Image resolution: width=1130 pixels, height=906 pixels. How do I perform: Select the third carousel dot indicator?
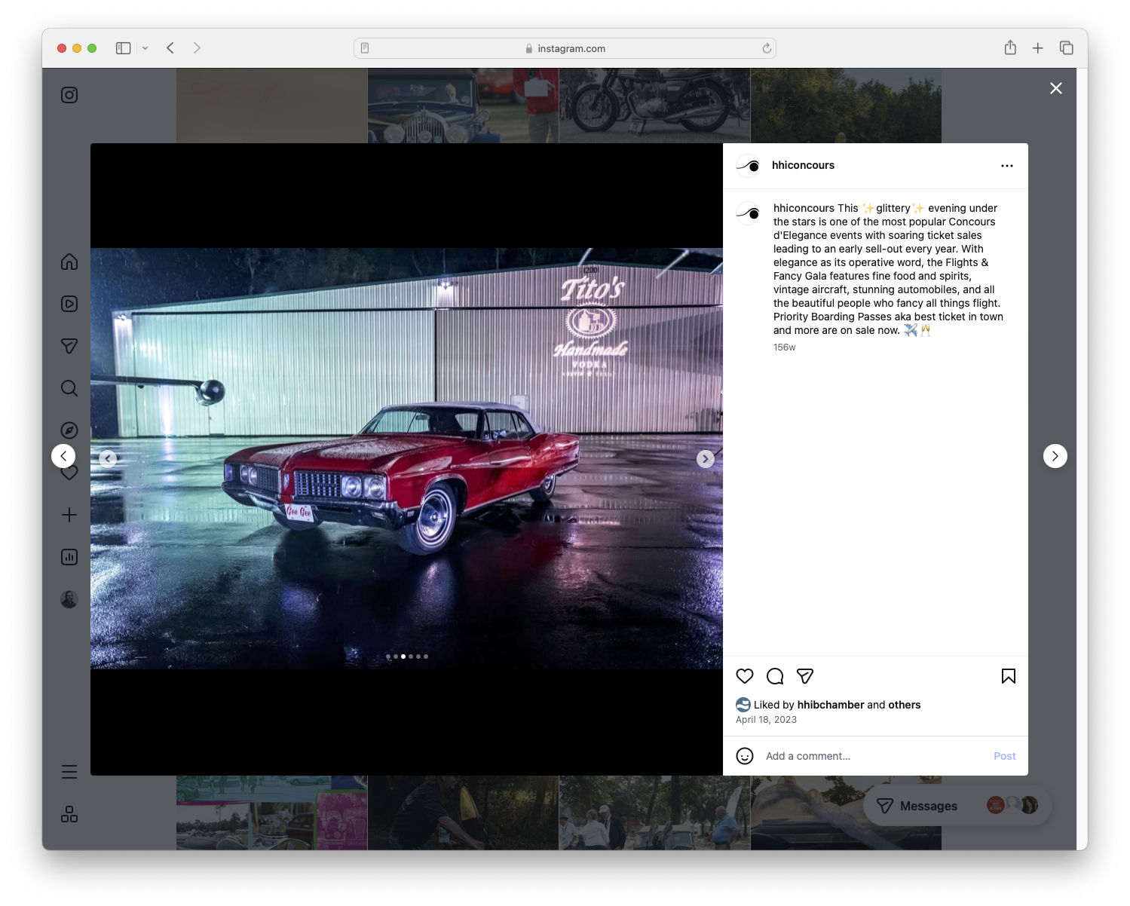tap(403, 656)
